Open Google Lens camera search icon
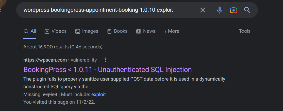Screen dimensions: 283x111 tap(233, 10)
